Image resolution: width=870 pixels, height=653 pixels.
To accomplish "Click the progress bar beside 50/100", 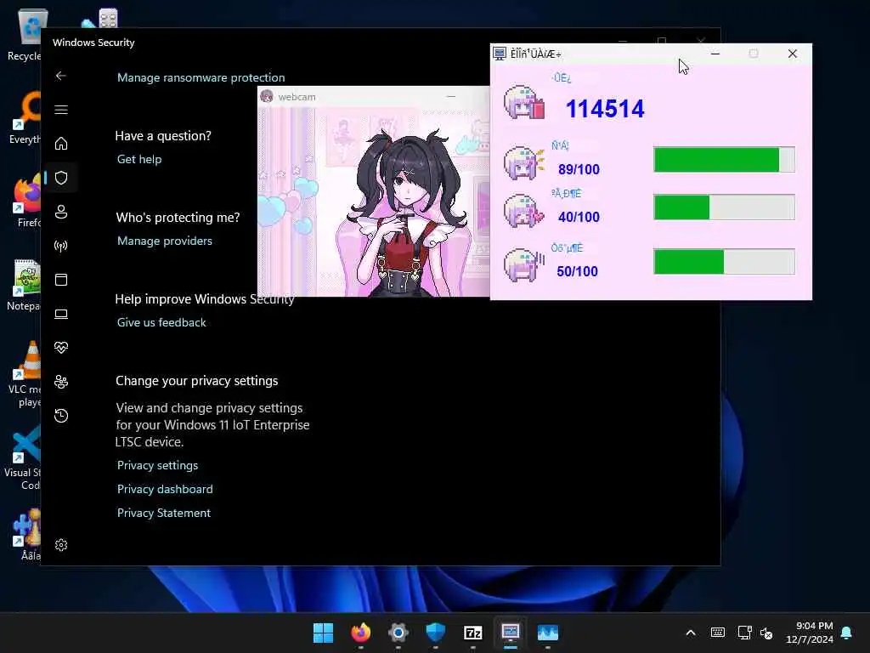I will click(x=724, y=262).
